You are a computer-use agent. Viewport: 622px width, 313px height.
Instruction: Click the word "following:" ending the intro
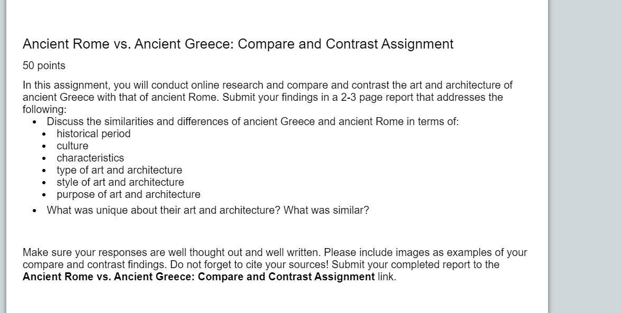click(44, 109)
